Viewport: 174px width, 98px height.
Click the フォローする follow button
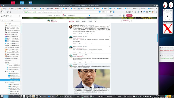(126, 21)
